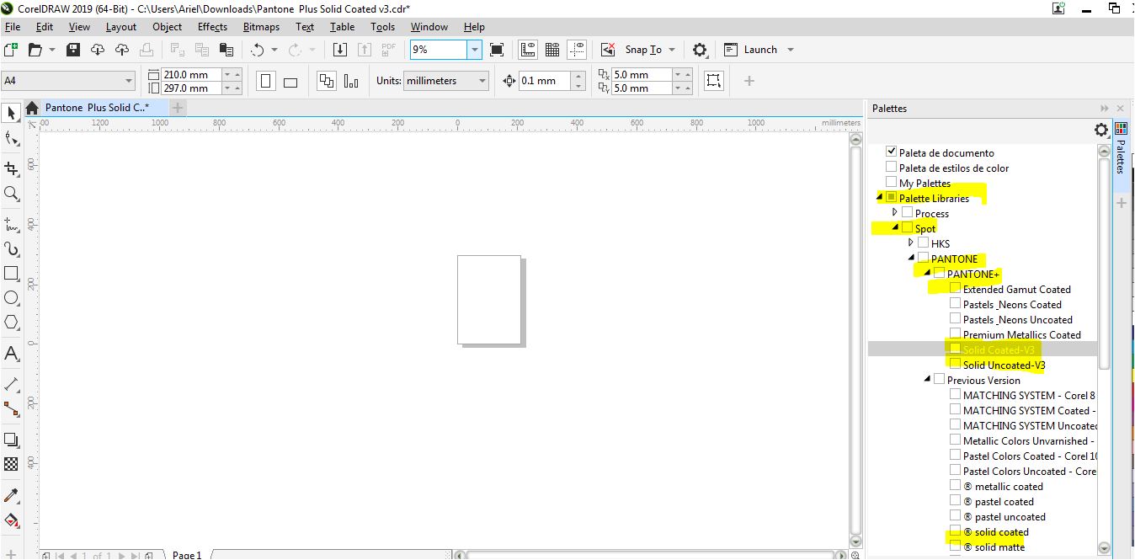1135x560 pixels.
Task: Click the Snap To button
Action: (643, 50)
